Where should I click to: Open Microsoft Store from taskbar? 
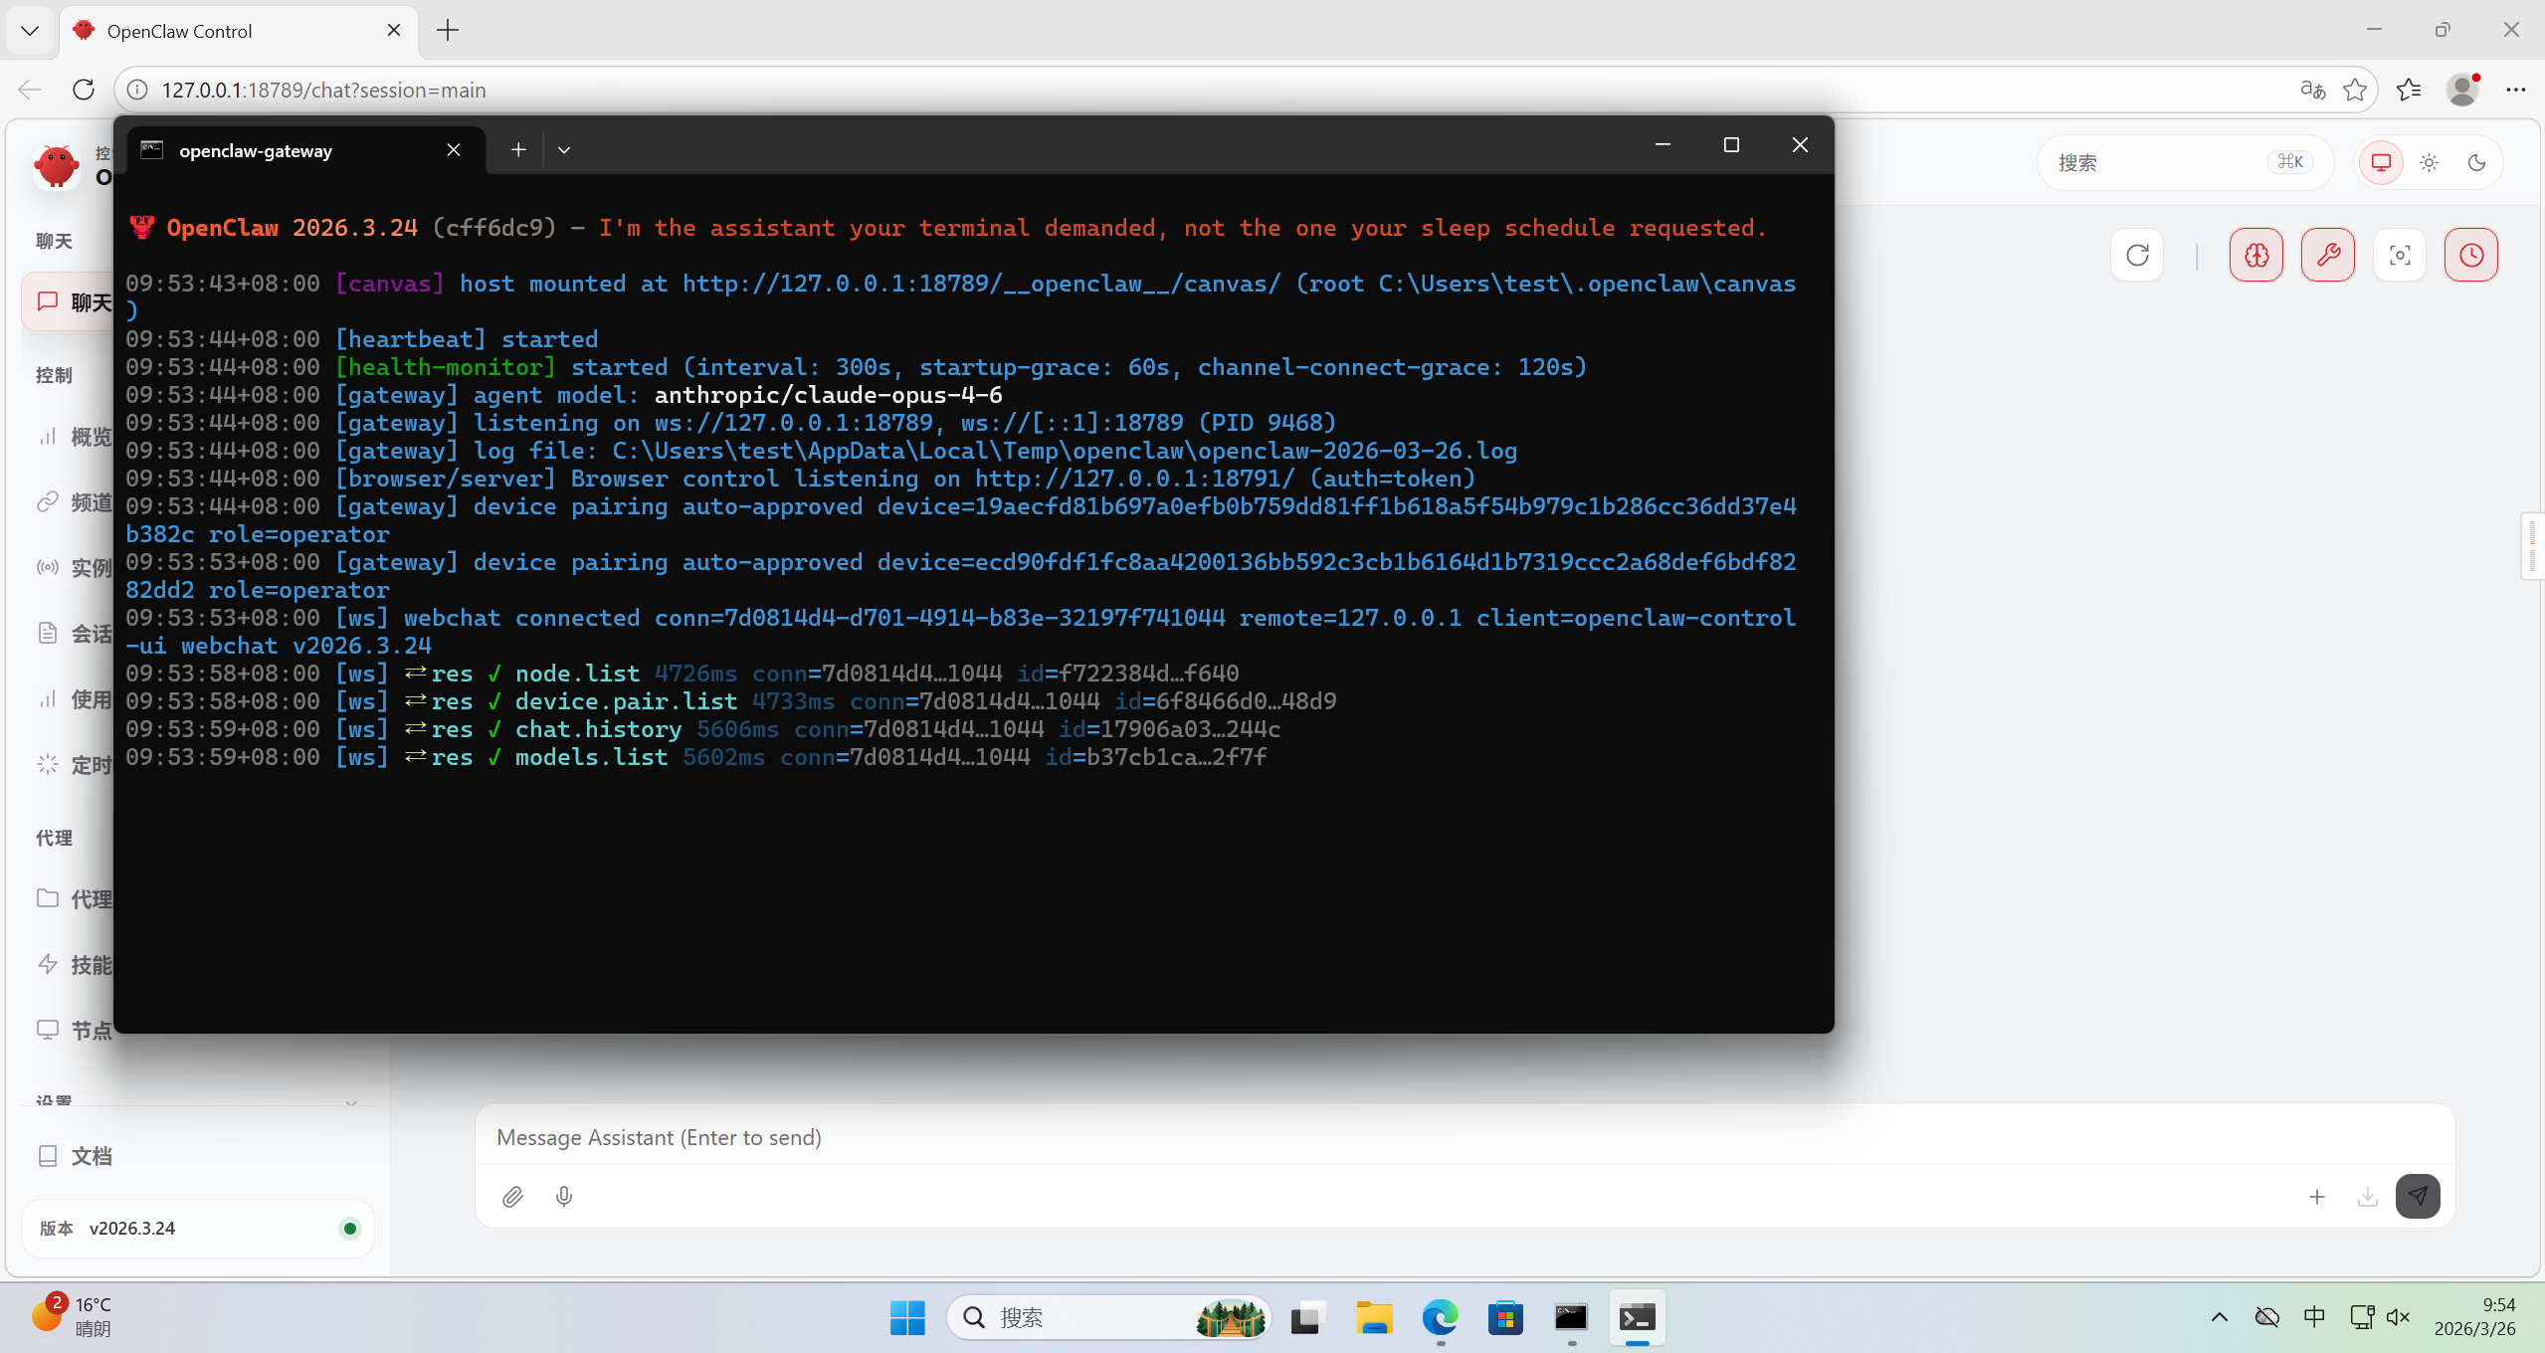[x=1506, y=1318]
